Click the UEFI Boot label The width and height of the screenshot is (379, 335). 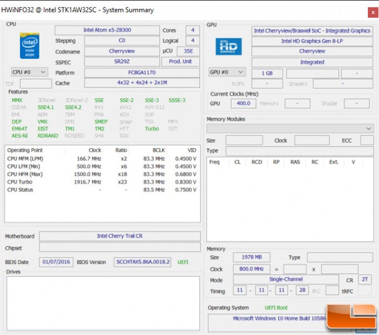[276, 308]
